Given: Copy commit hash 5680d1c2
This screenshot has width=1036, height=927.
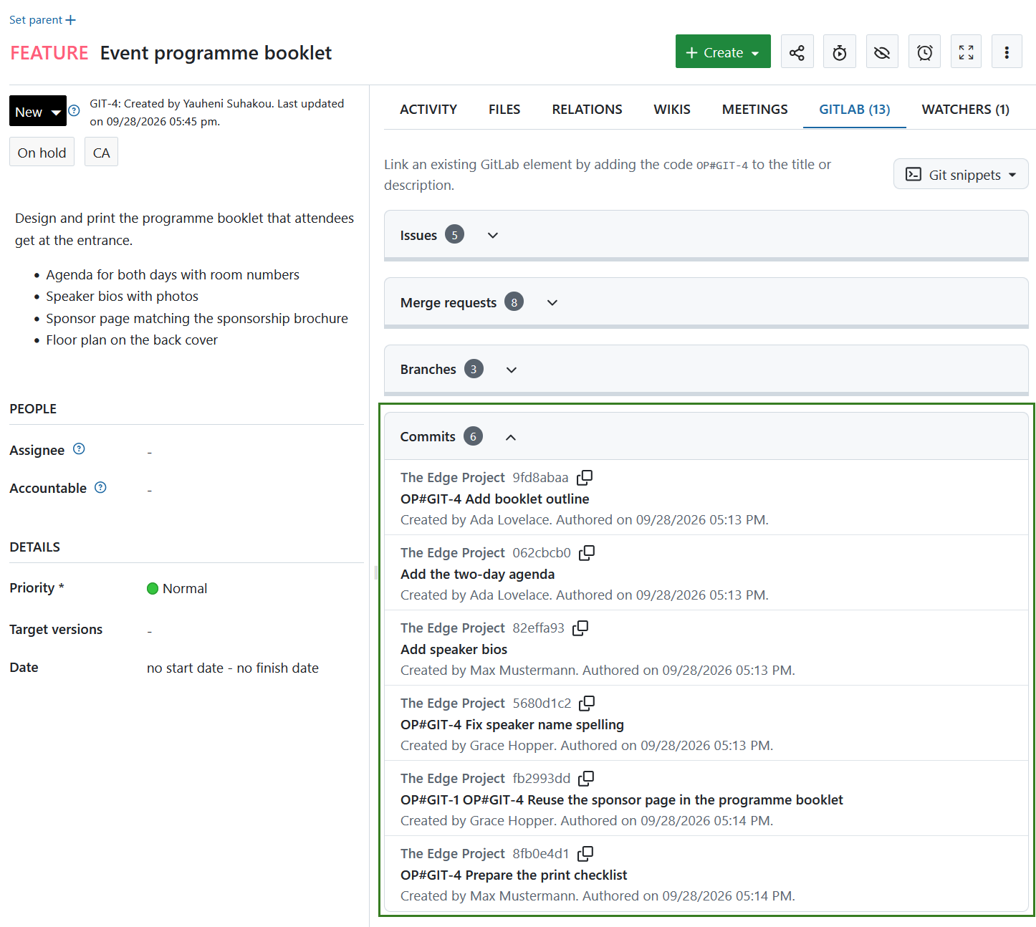Looking at the screenshot, I should point(587,703).
